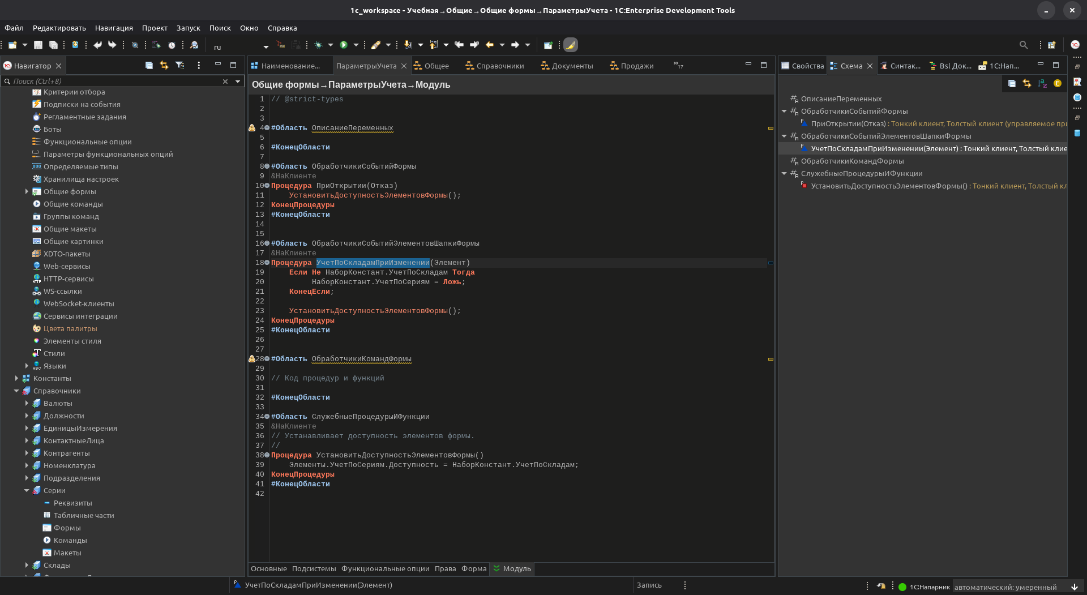Open the 1С:Напарник status indicator
The height and width of the screenshot is (595, 1087).
pyautogui.click(x=924, y=587)
